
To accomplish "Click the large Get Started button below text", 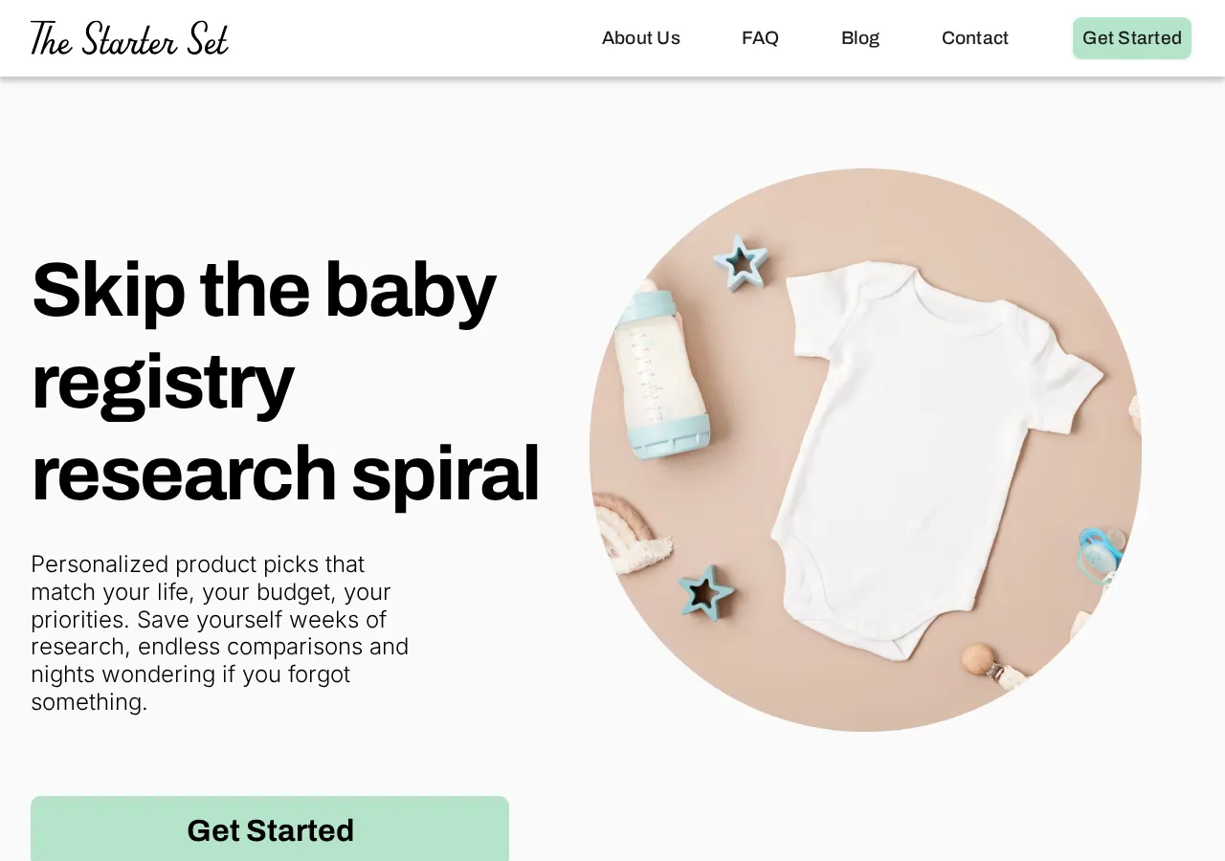I will click(x=270, y=829).
